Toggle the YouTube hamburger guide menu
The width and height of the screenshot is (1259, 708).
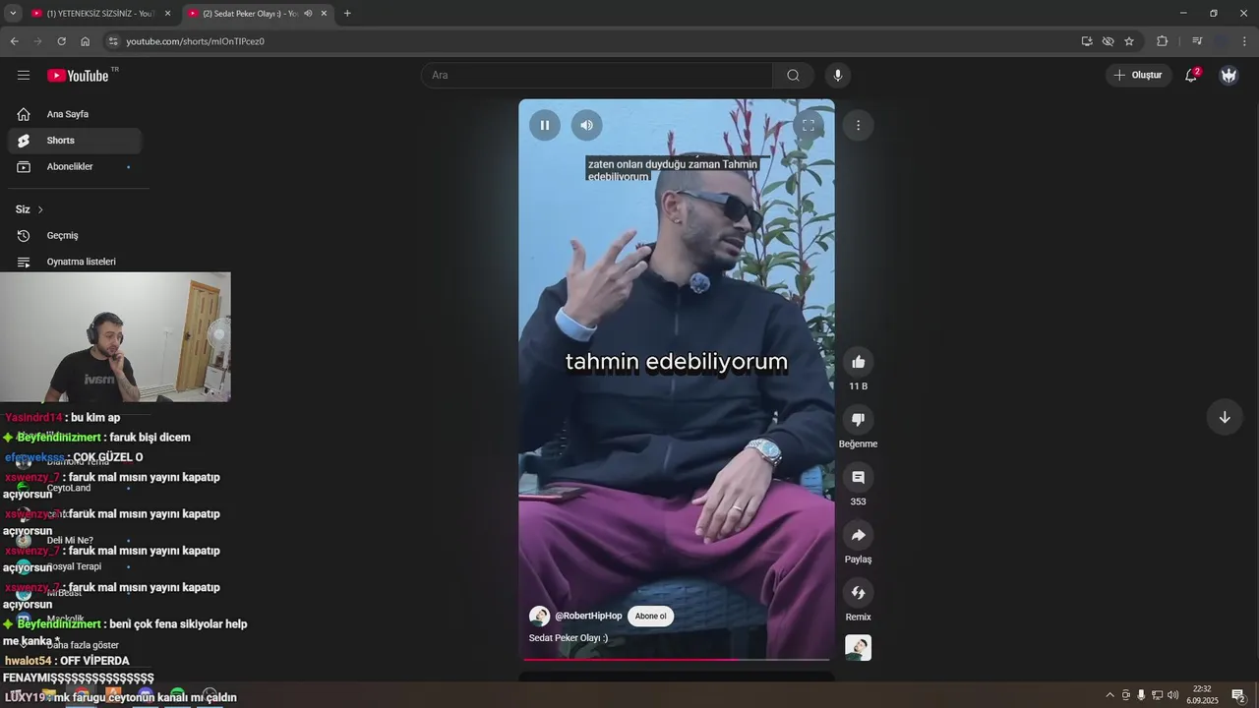pyautogui.click(x=24, y=75)
